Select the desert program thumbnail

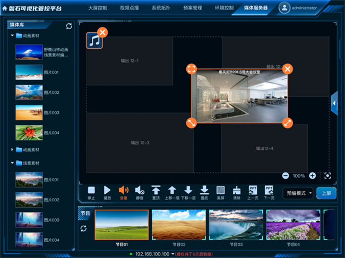179,225
